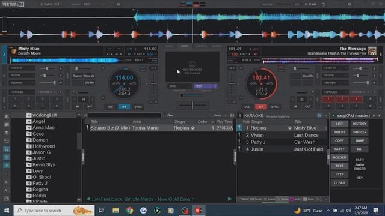
Task: Select the Anna Mae playlist folder
Action: click(x=43, y=128)
